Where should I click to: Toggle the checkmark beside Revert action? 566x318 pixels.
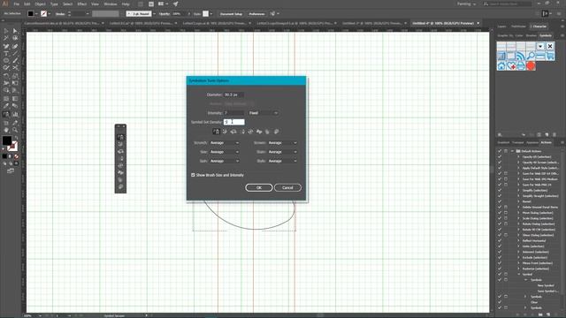(500, 201)
